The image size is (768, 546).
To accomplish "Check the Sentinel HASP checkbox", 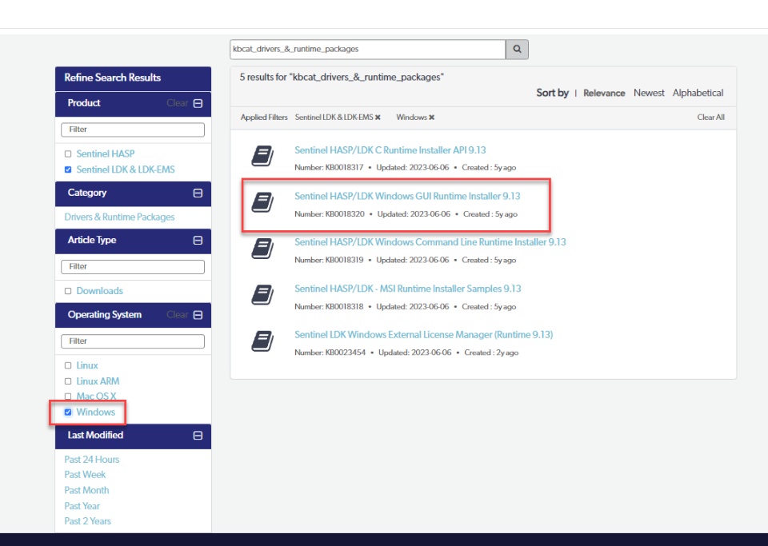I will (68, 154).
